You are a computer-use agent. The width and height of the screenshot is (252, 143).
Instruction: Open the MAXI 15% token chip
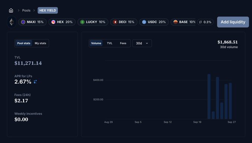[32, 22]
